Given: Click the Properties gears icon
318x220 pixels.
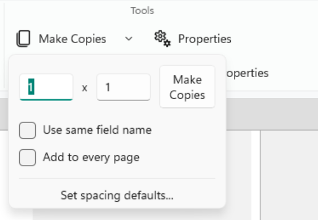Looking at the screenshot, I should pyautogui.click(x=163, y=39).
